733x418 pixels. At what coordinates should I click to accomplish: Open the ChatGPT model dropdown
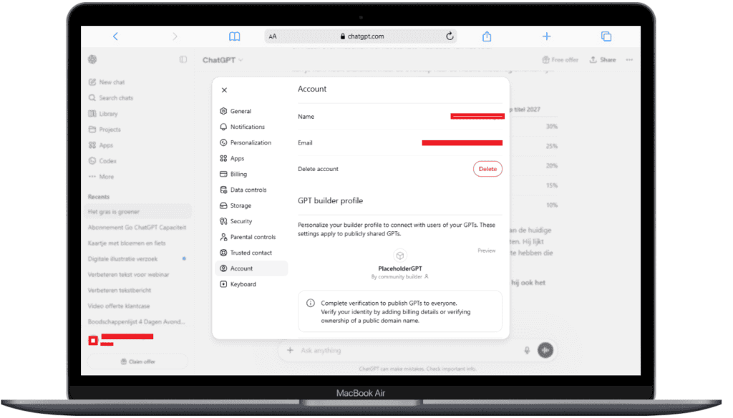click(x=223, y=60)
